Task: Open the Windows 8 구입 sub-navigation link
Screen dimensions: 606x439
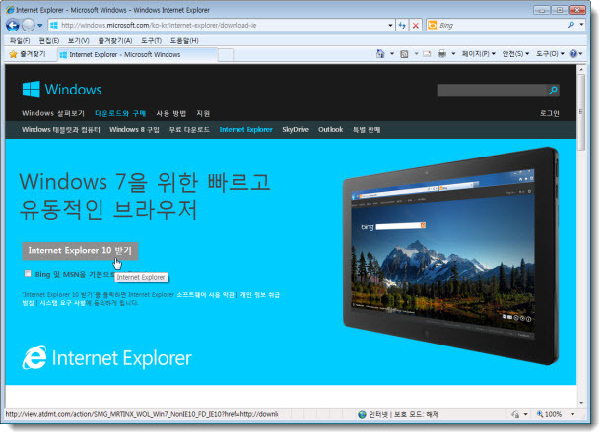Action: click(x=134, y=130)
